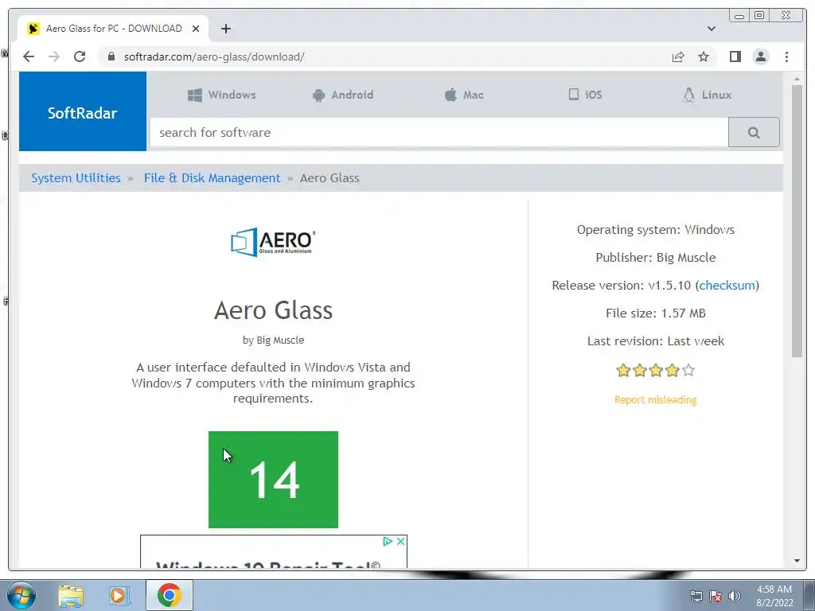Expand the tab search dropdown arrow
The width and height of the screenshot is (815, 611).
coord(712,29)
